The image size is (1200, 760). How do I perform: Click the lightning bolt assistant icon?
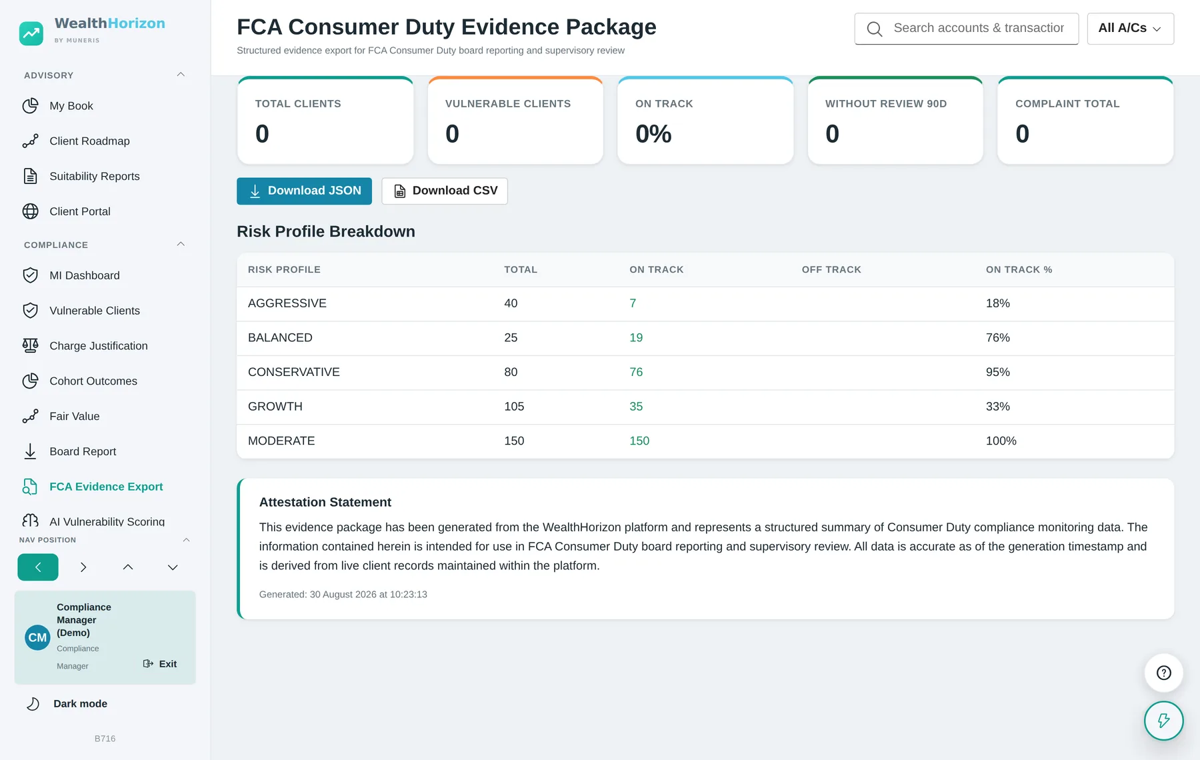coord(1163,721)
